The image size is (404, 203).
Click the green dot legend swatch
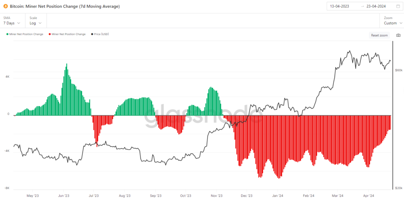coord(7,34)
